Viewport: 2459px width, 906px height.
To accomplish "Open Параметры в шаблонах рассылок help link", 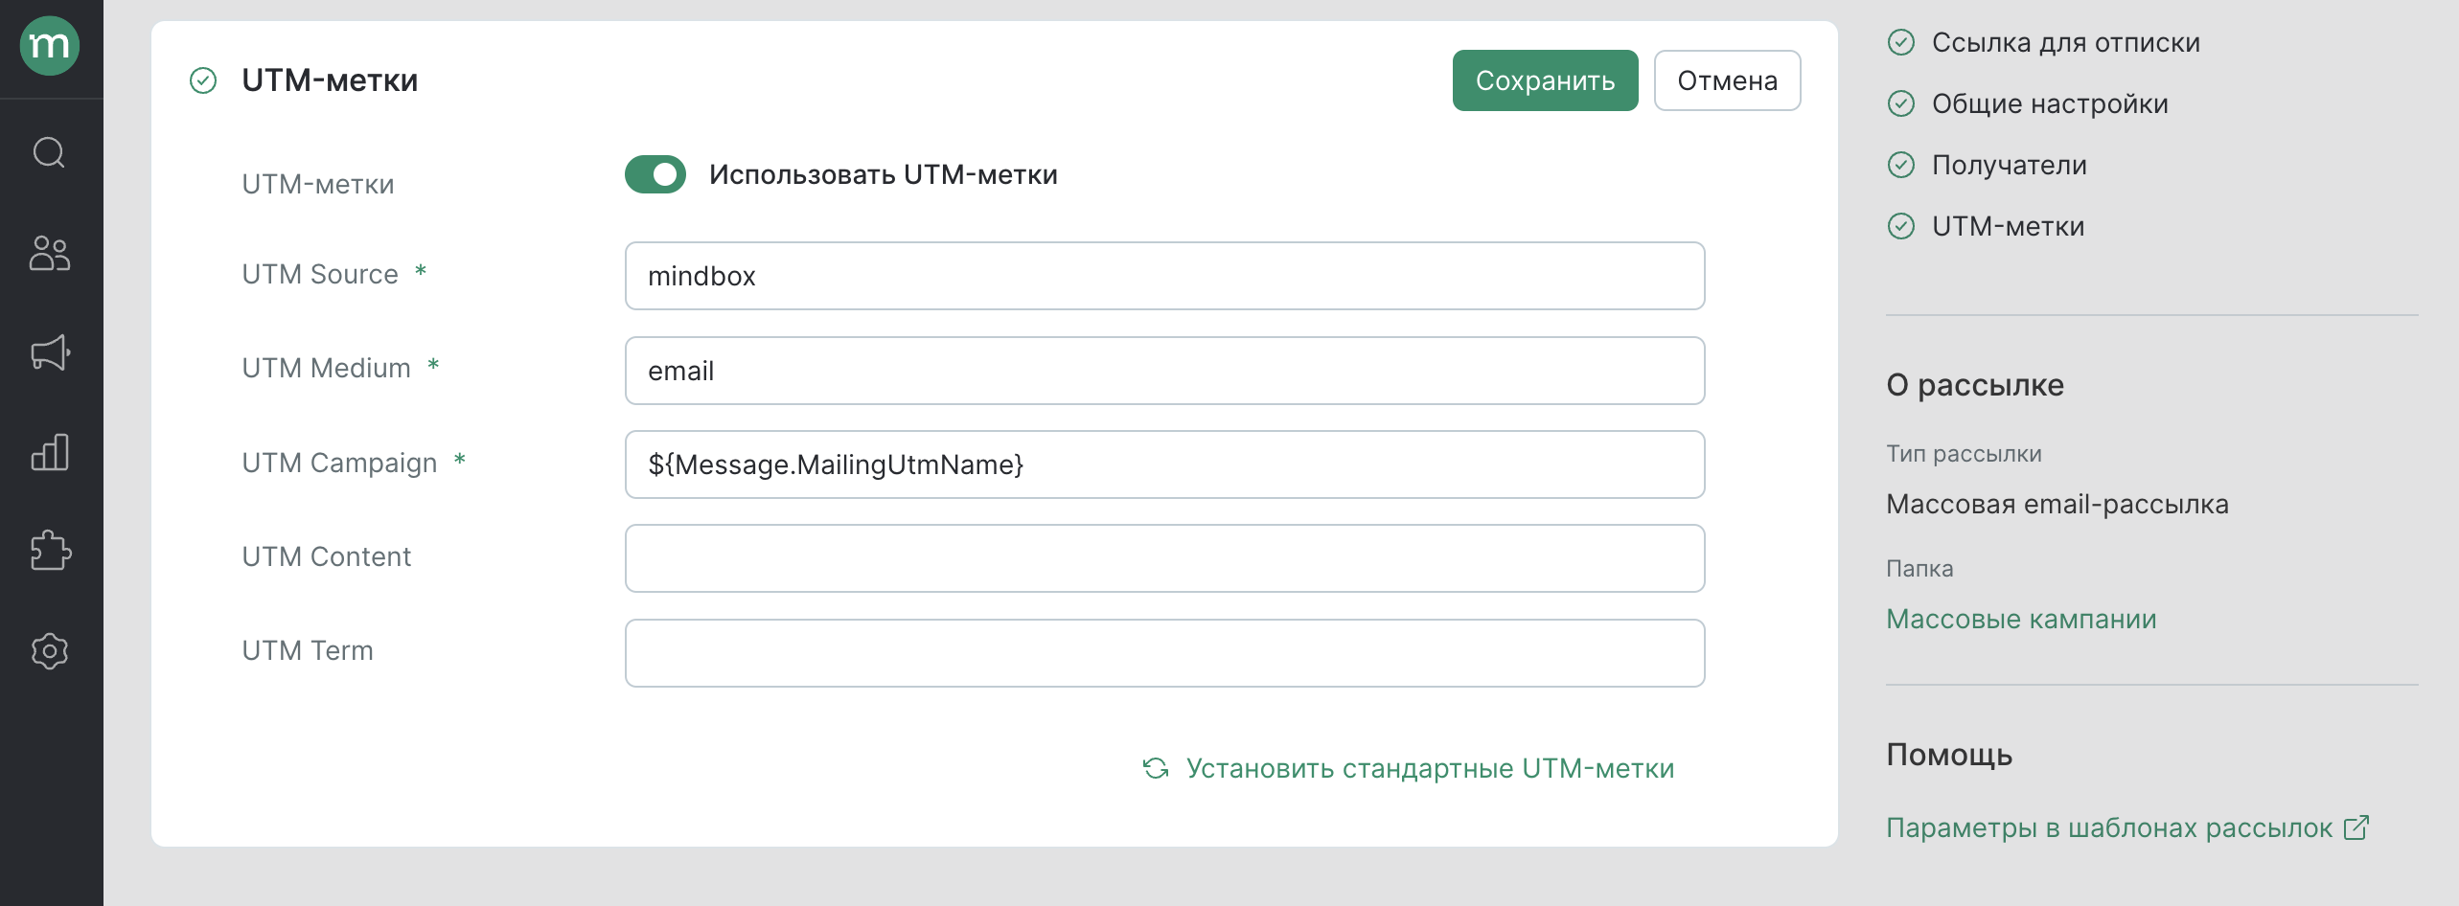I will (2109, 827).
